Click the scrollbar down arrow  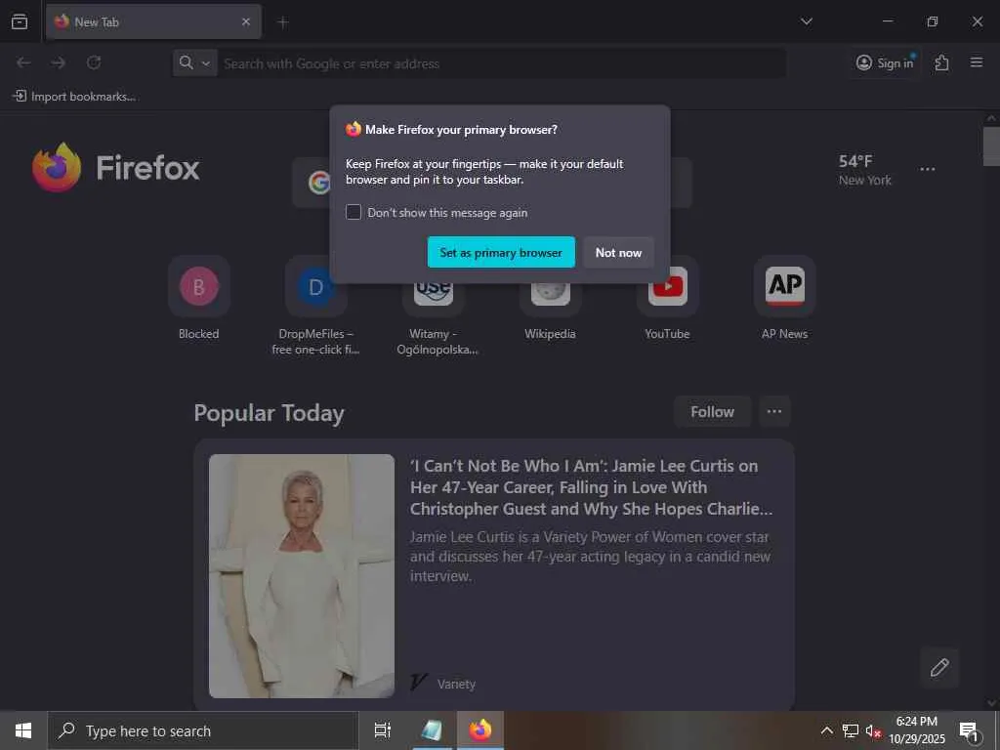(991, 703)
